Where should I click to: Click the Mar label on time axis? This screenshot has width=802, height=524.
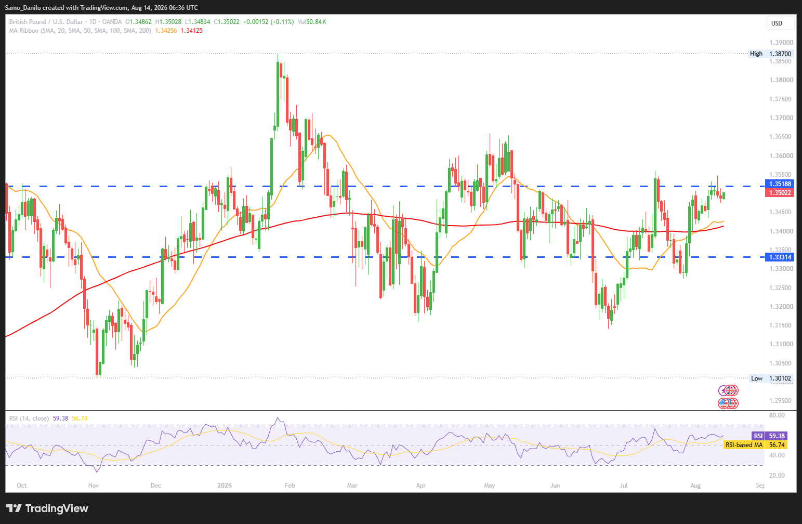pyautogui.click(x=352, y=486)
